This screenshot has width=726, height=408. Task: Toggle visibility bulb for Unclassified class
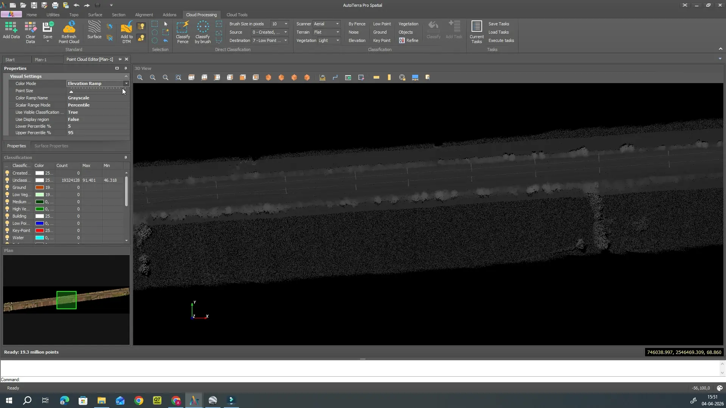click(7, 180)
